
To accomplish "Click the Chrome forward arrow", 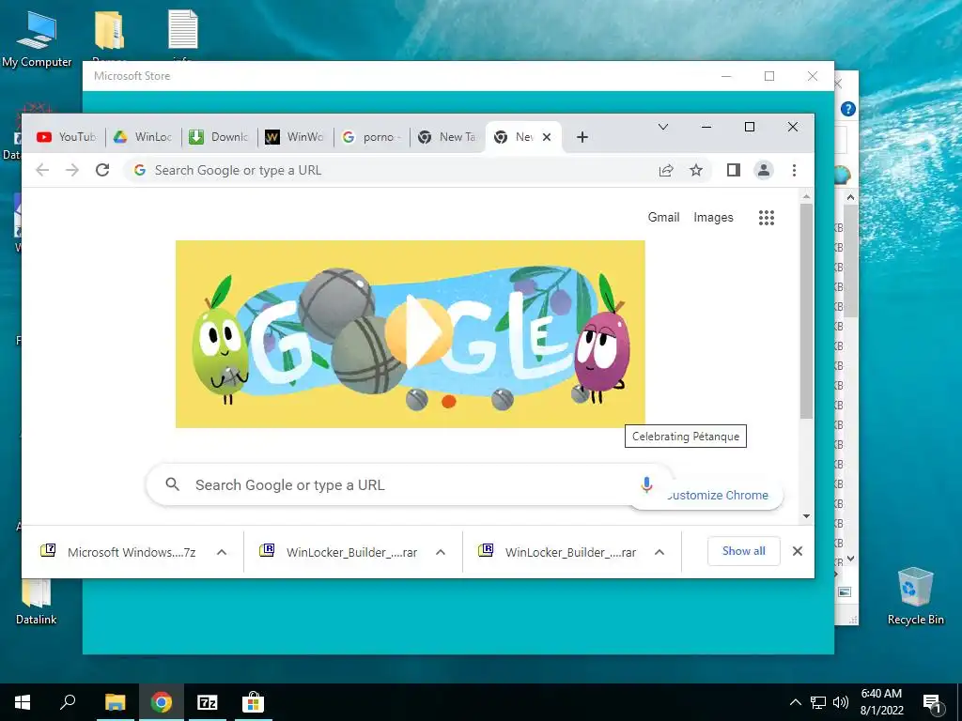I will pyautogui.click(x=72, y=170).
